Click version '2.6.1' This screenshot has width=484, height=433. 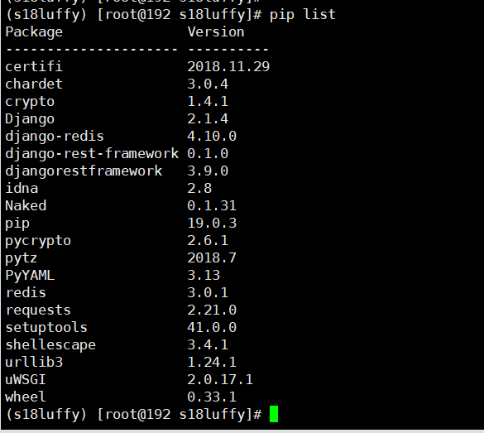208,240
